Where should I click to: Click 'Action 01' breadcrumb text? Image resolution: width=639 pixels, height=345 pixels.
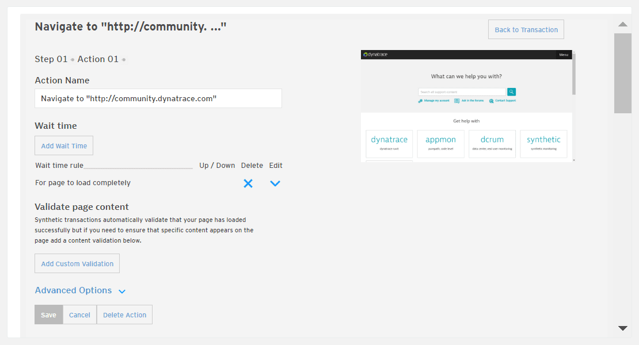[98, 59]
